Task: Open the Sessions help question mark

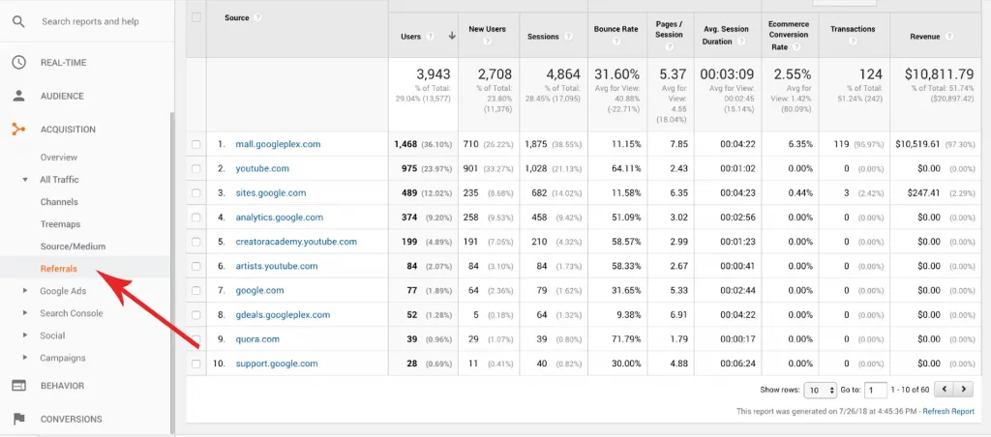Action: tap(569, 37)
